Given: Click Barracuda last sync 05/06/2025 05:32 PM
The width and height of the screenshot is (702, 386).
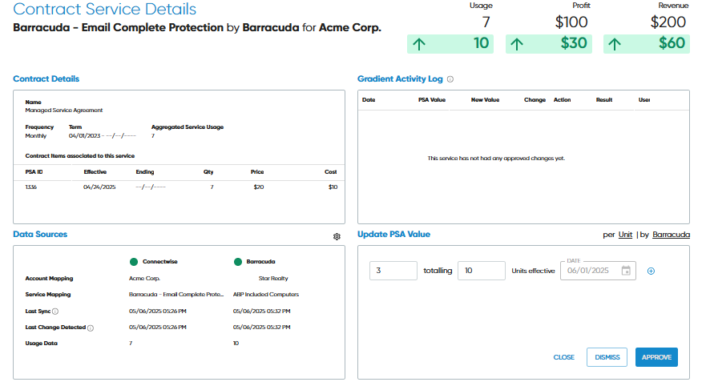Looking at the screenshot, I should (261, 311).
